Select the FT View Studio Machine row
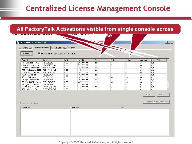Screen dimensions: 192x144 click(94, 67)
